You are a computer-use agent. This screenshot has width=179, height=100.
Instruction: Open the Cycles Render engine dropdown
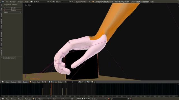[83, 2]
